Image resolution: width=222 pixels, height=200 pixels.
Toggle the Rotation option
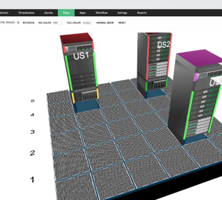coord(28,23)
